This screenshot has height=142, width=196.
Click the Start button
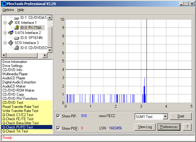tap(181, 116)
